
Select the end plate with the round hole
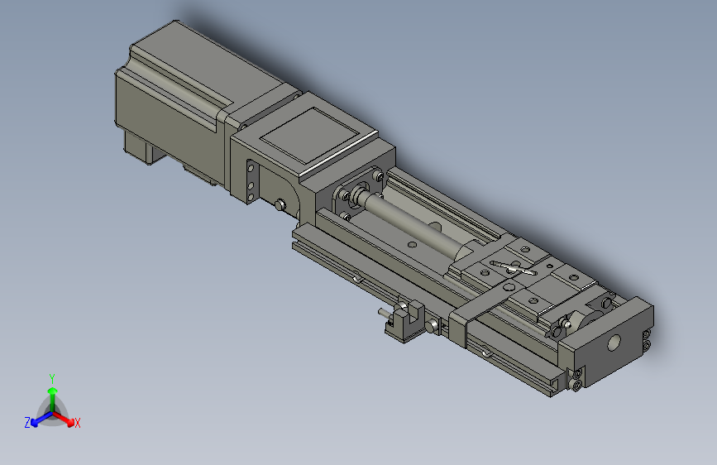tap(608, 343)
